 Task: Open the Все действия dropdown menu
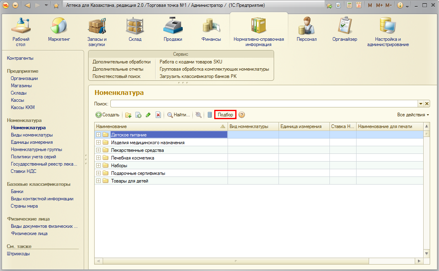pos(413,115)
